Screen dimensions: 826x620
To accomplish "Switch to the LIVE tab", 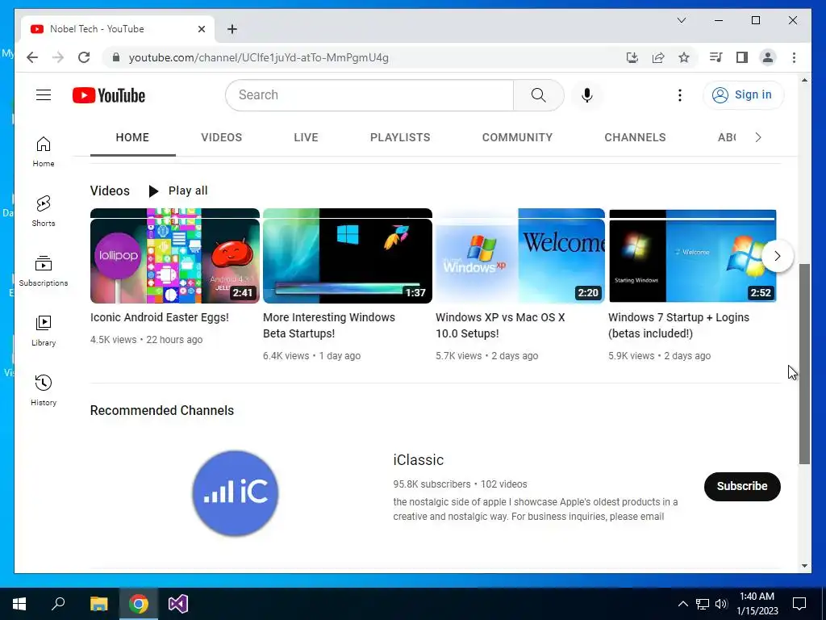I will coord(306,137).
